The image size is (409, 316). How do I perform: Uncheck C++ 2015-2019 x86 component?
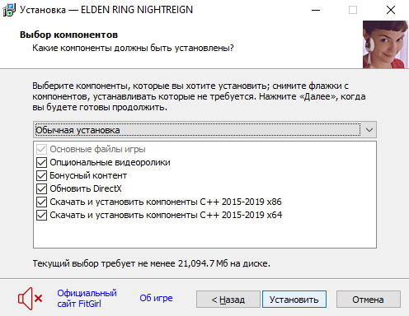pyautogui.click(x=41, y=202)
